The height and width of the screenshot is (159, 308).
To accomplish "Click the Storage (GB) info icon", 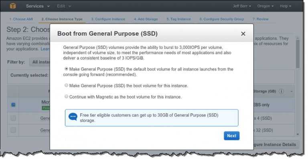I will click(x=281, y=91).
